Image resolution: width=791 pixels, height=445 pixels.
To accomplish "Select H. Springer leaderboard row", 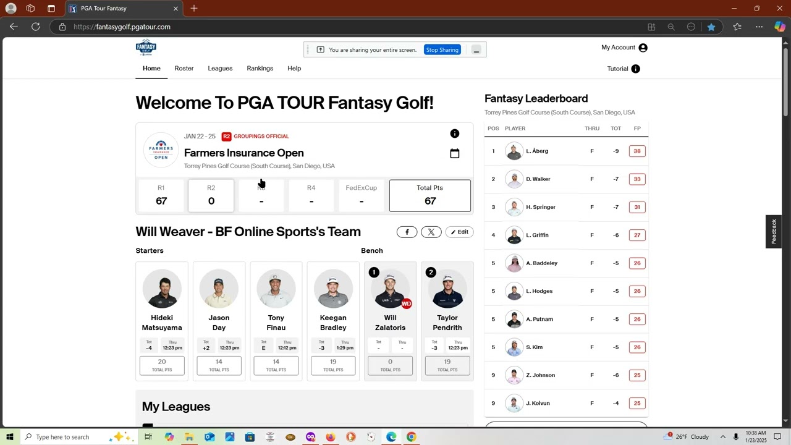I will 566,207.
